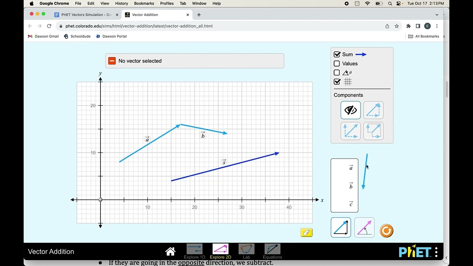Click the orange reset all button
473x266 pixels.
(387, 231)
